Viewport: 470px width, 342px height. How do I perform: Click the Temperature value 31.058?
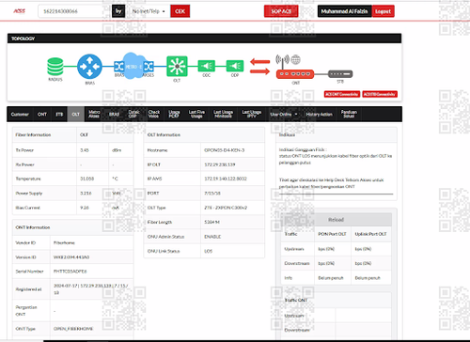[x=86, y=179]
